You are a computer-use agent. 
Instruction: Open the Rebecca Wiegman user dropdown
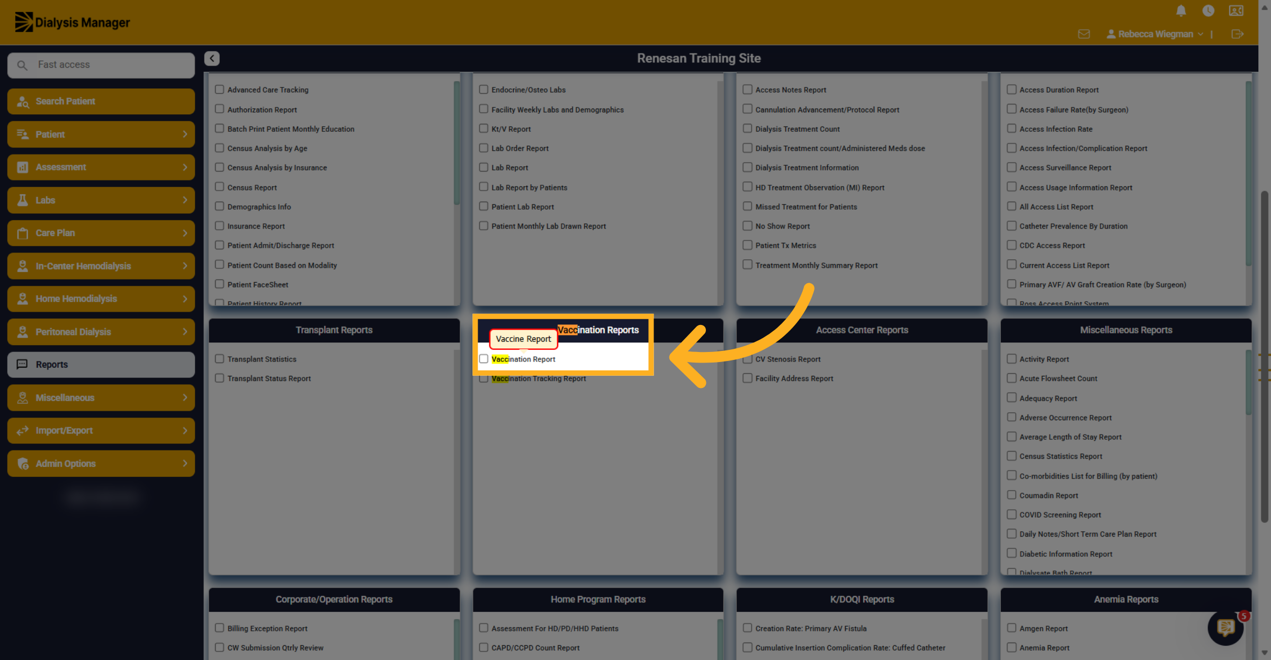[1155, 34]
